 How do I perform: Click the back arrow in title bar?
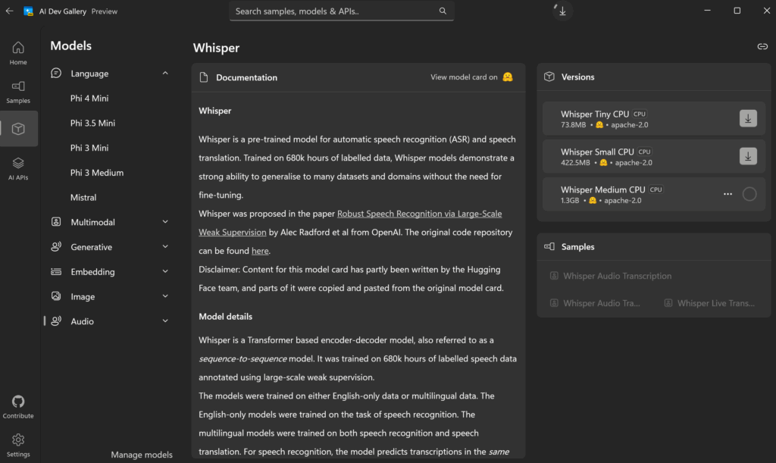(x=9, y=11)
